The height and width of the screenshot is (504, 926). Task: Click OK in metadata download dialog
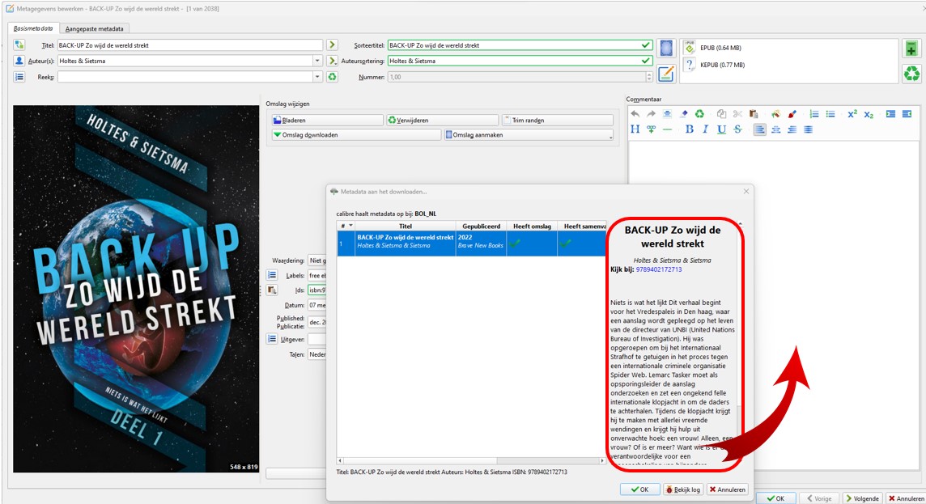click(x=639, y=489)
